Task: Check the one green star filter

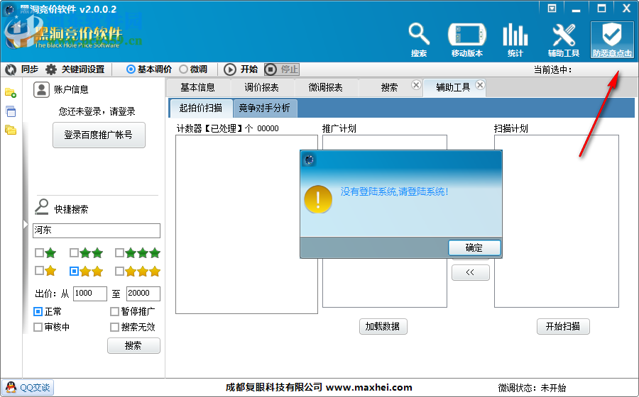Action: tap(39, 252)
